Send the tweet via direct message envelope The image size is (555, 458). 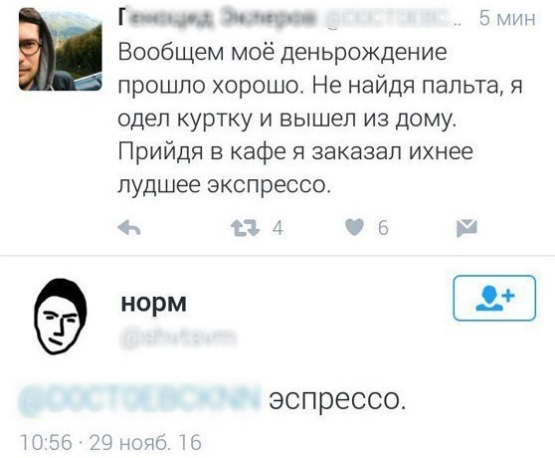(x=466, y=228)
